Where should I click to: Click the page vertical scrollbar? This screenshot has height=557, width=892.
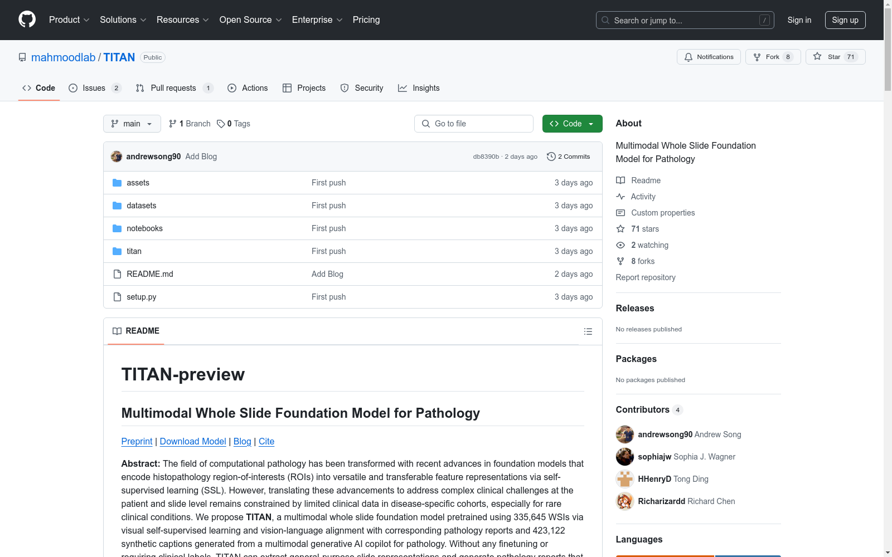888,278
